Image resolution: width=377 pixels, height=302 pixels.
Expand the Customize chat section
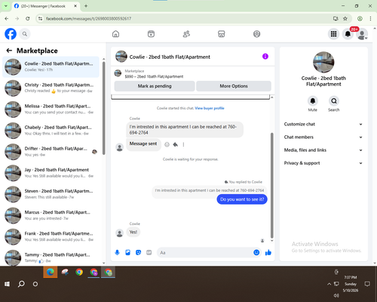323,124
